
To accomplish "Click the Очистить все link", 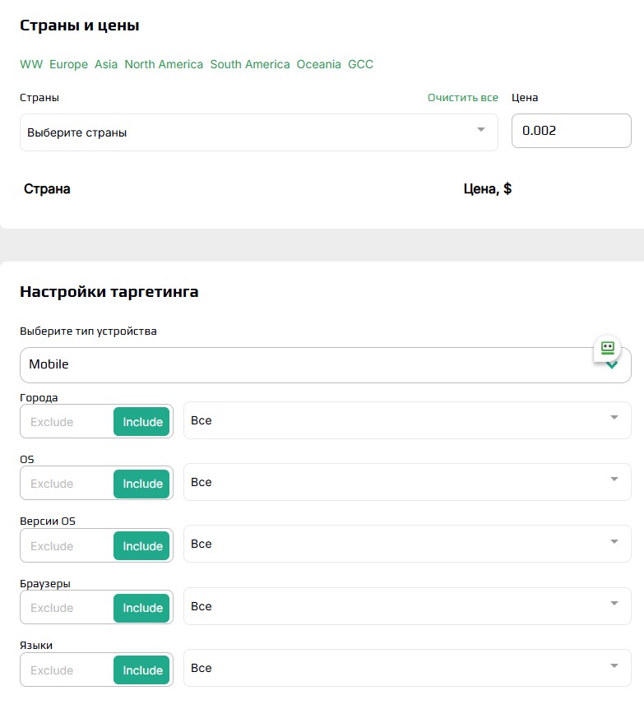I will click(x=462, y=98).
